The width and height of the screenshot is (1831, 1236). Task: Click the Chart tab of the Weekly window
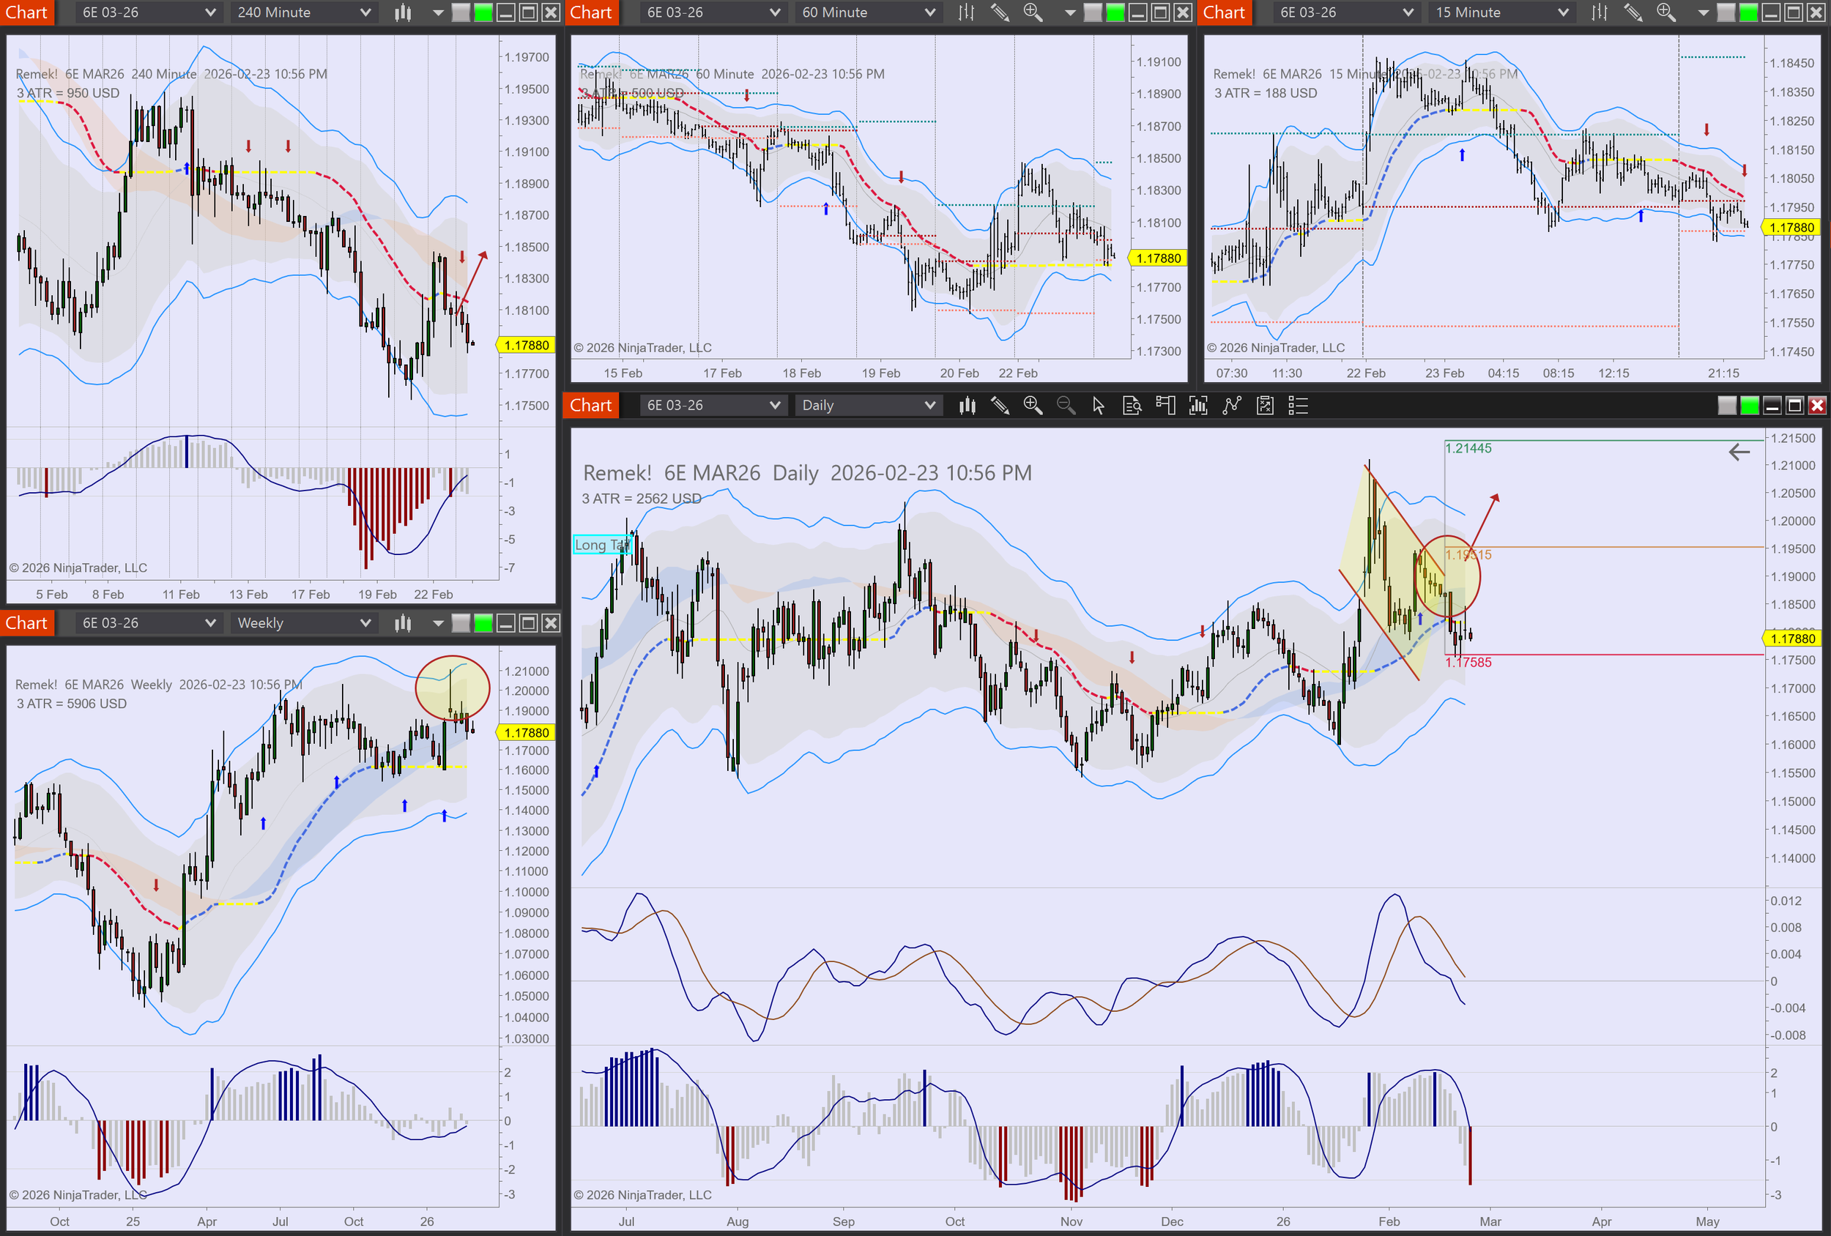pyautogui.click(x=27, y=623)
